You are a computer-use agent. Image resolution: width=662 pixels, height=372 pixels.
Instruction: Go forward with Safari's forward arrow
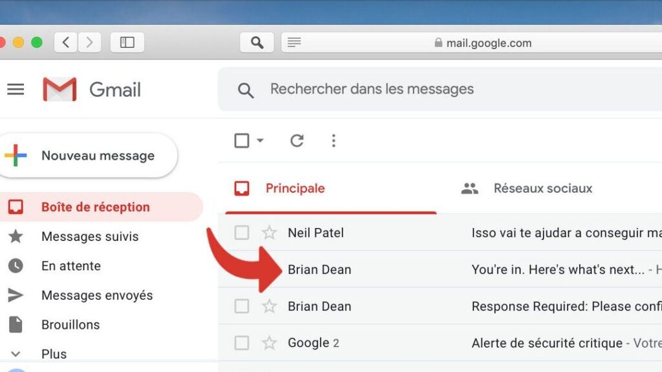(x=89, y=42)
